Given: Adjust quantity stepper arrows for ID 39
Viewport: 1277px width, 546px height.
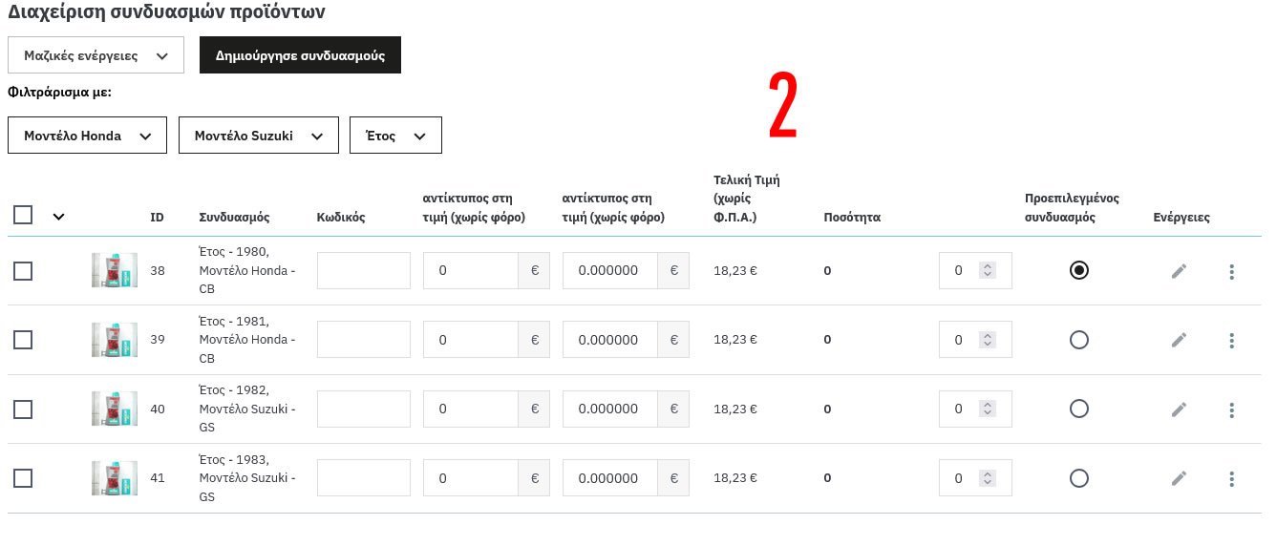Looking at the screenshot, I should coord(988,340).
